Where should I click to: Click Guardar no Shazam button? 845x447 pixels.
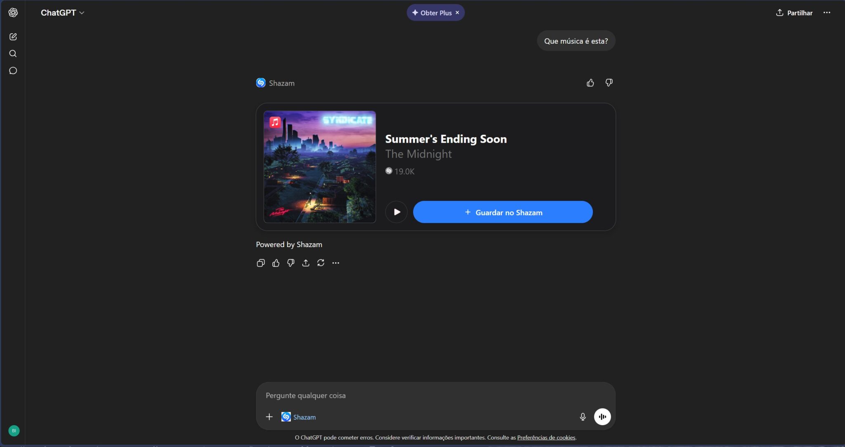503,212
